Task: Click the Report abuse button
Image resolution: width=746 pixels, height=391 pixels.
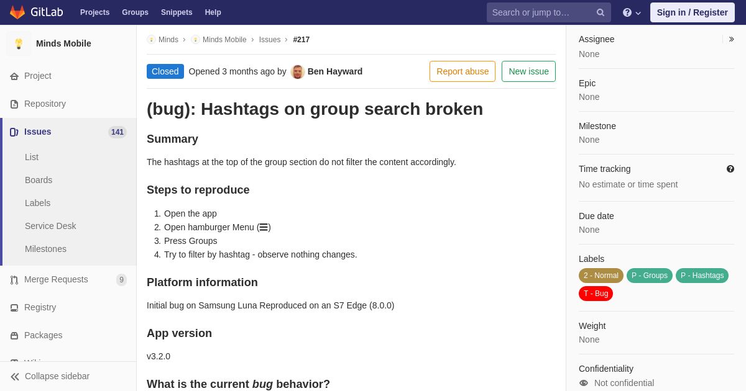Action: pos(463,71)
